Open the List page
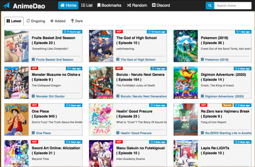This screenshot has height=167, width=255. [x=87, y=6]
